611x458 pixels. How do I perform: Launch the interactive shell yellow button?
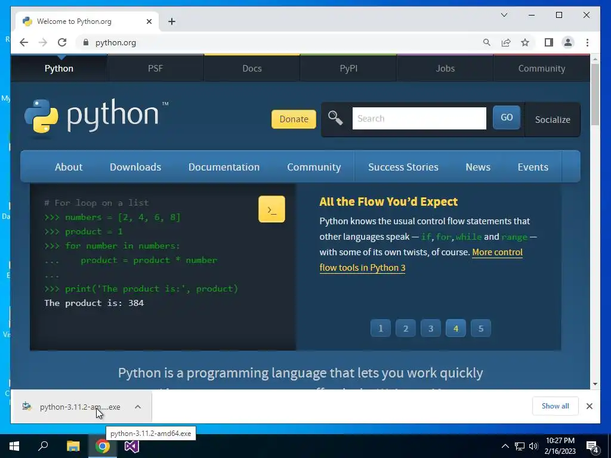pyautogui.click(x=271, y=209)
